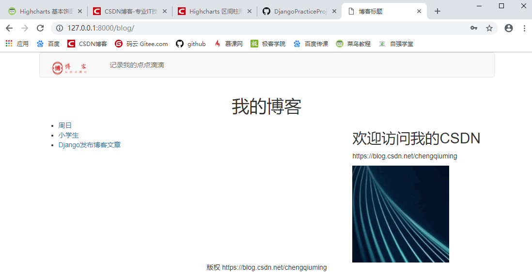
Task: Click the browser forward arrow
Action: coord(25,28)
